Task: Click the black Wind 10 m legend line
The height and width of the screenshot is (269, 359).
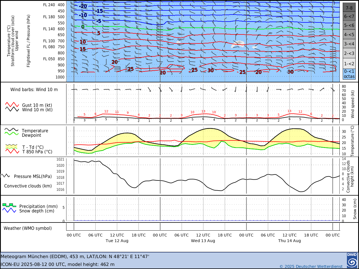Action: point(12,109)
